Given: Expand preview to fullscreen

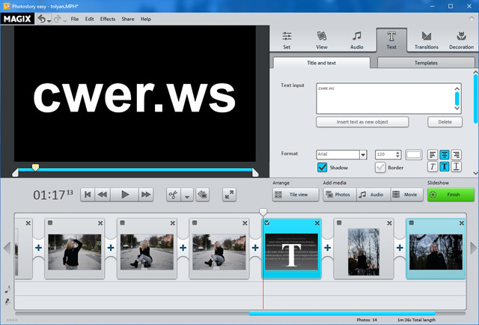Looking at the screenshot, I should coord(229,195).
